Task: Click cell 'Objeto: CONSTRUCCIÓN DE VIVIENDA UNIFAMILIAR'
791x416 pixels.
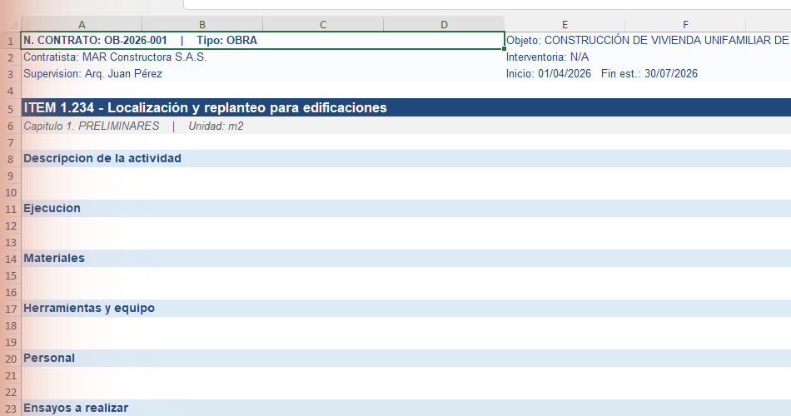Action: pyautogui.click(x=648, y=40)
